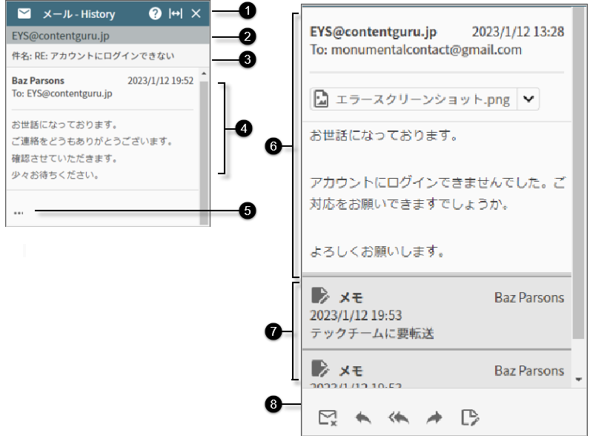Click the note text テックチームに要転送

[x=372, y=333]
